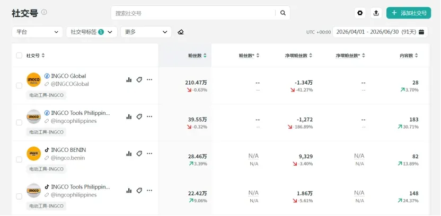Open analytics chart icon for INGCO Global
The image size is (441, 216).
click(129, 80)
